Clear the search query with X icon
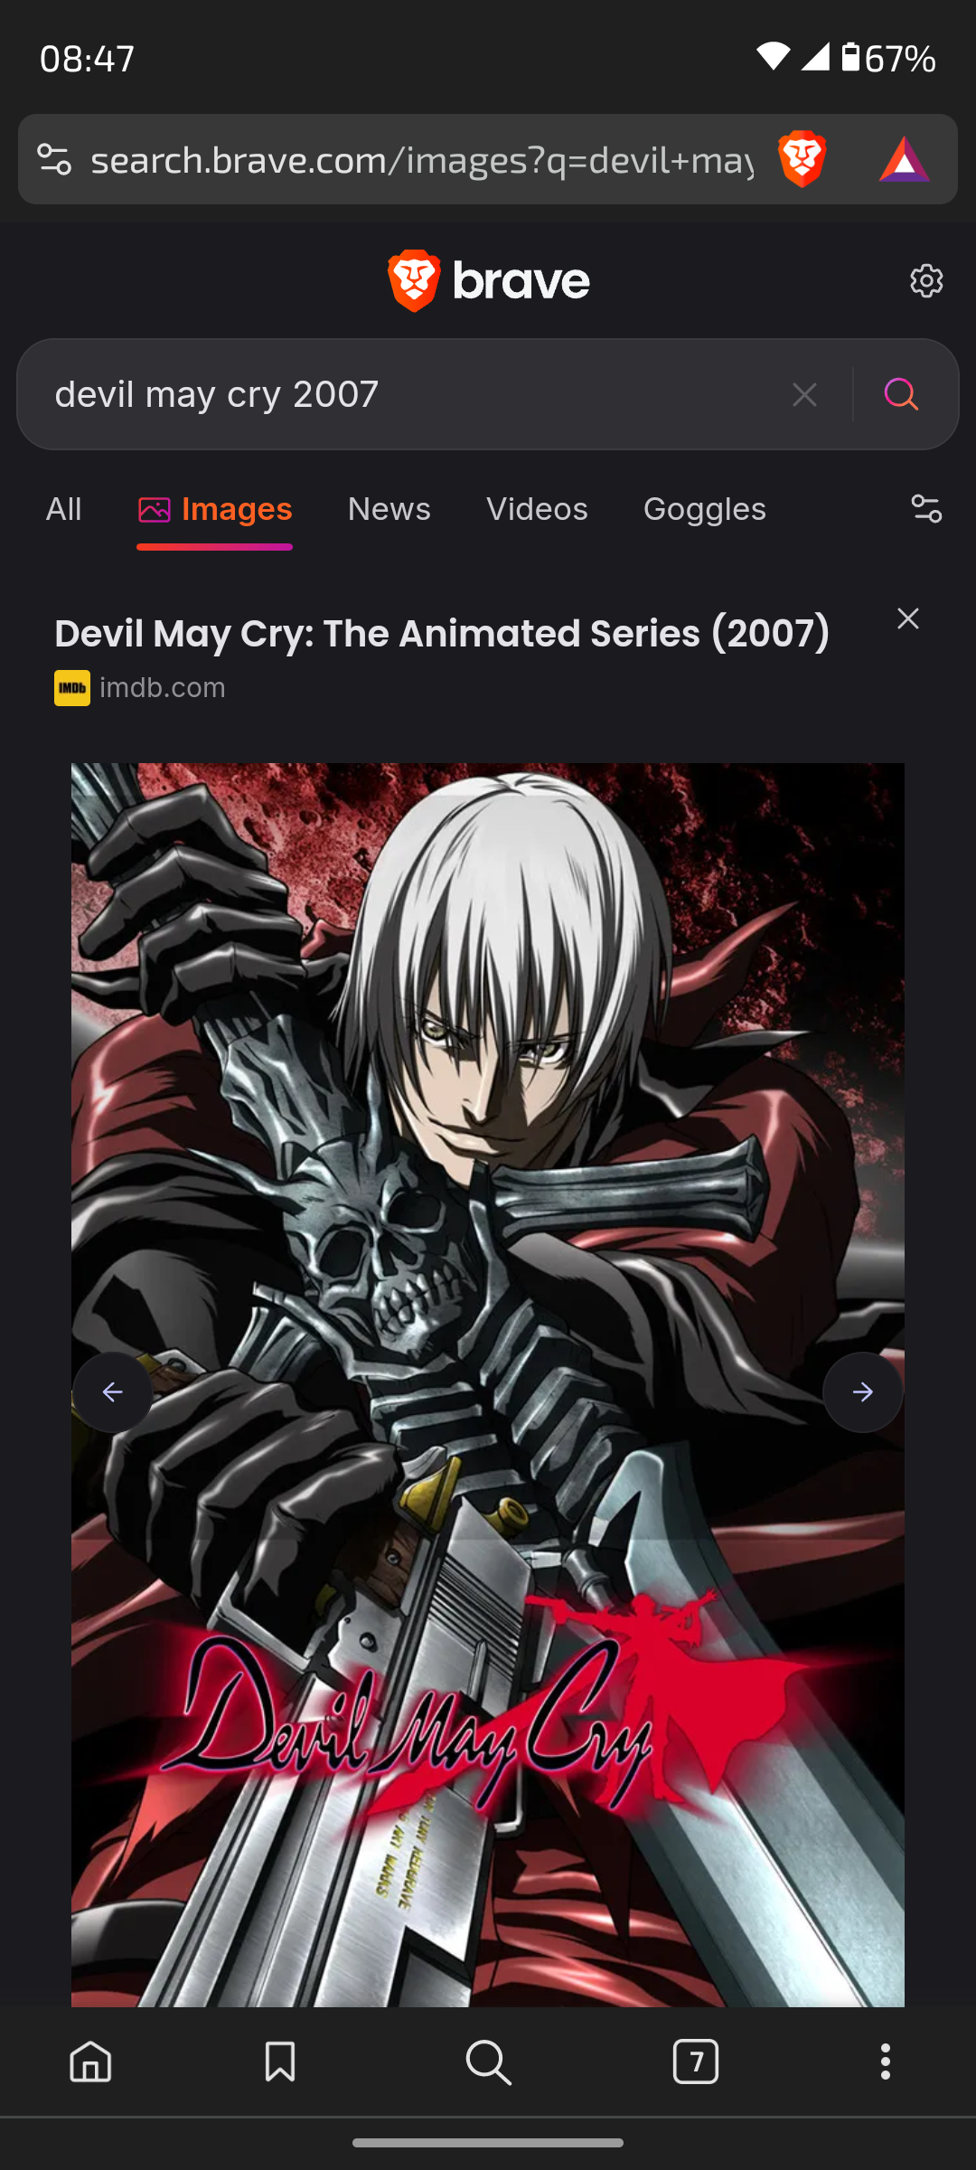Screen dimensions: 976x2170 pyautogui.click(x=804, y=394)
